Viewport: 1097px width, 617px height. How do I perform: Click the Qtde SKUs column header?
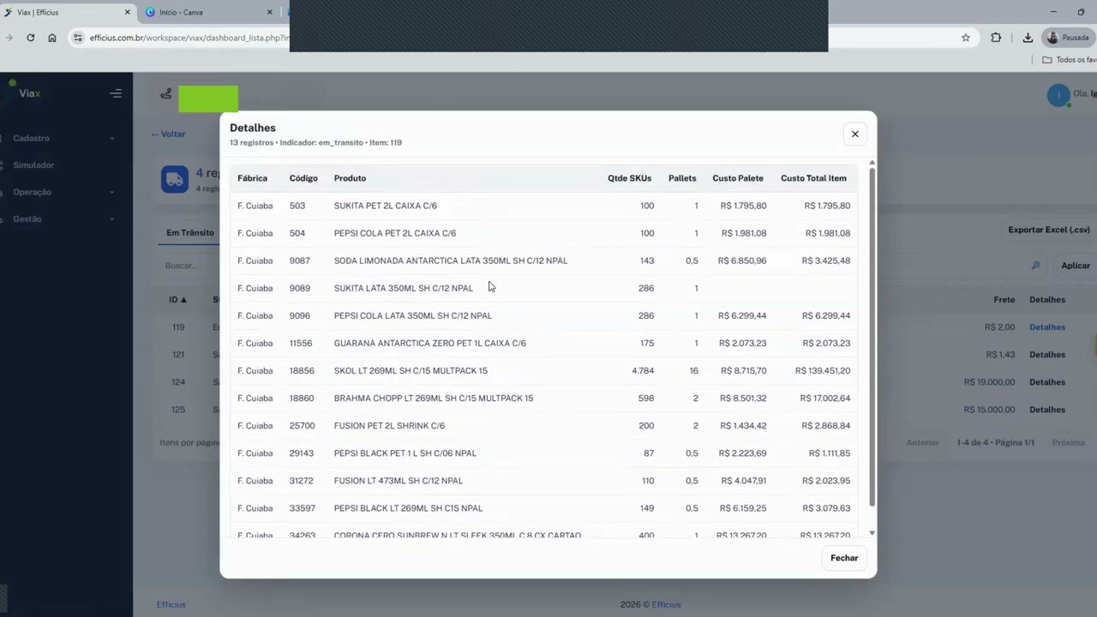click(x=630, y=178)
